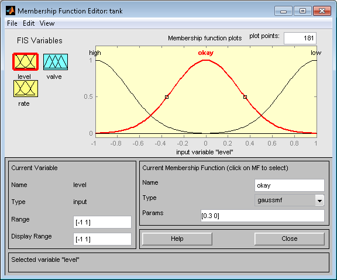The image size is (337, 280).
Task: Open the Edit menu
Action: click(29, 23)
